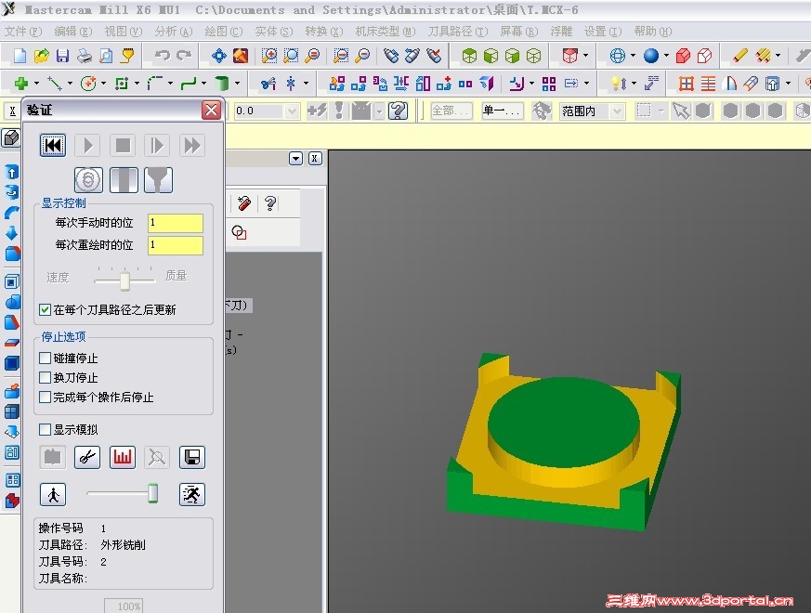
Task: Adjust the verification run speed slider
Action: coord(152,493)
